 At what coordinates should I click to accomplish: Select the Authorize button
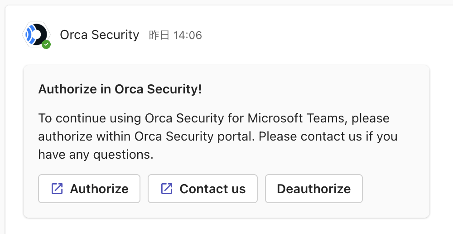(89, 189)
